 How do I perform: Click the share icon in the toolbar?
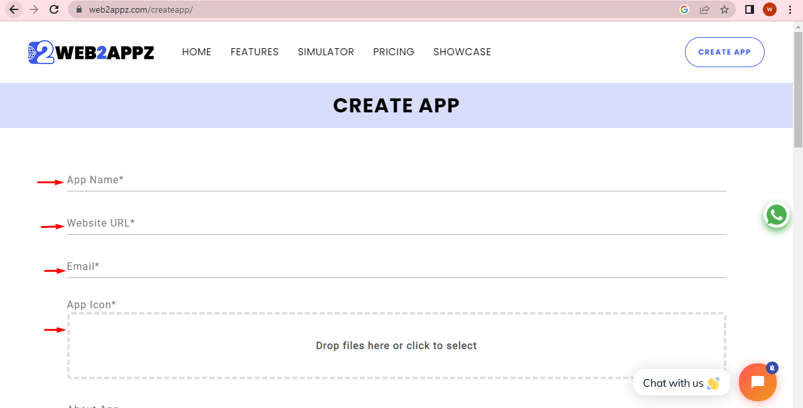(x=704, y=9)
